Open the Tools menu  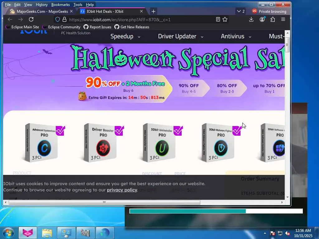78,4
